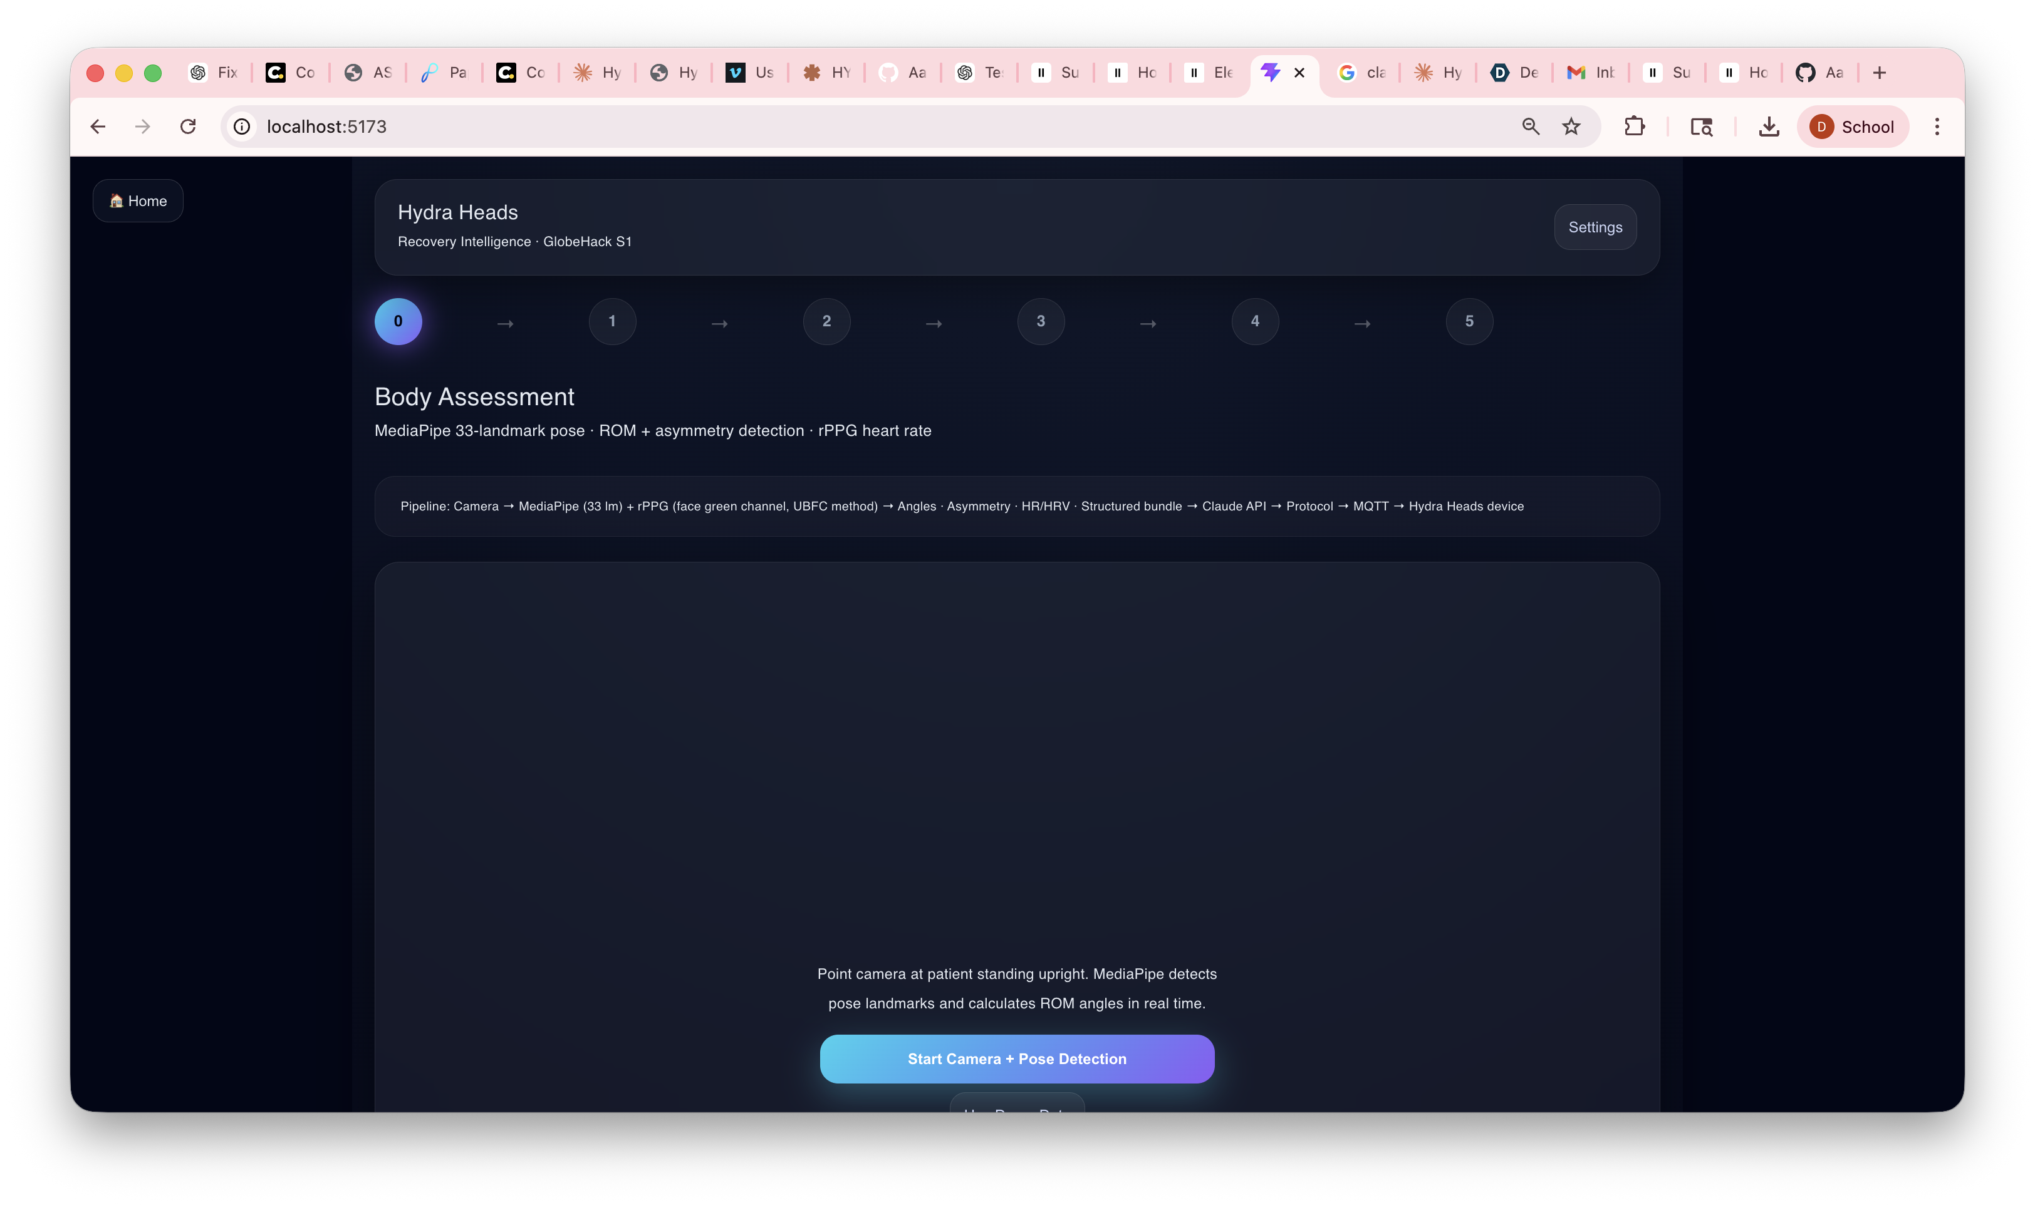The width and height of the screenshot is (2035, 1205).
Task: Open the School profile button
Action: [x=1852, y=127]
